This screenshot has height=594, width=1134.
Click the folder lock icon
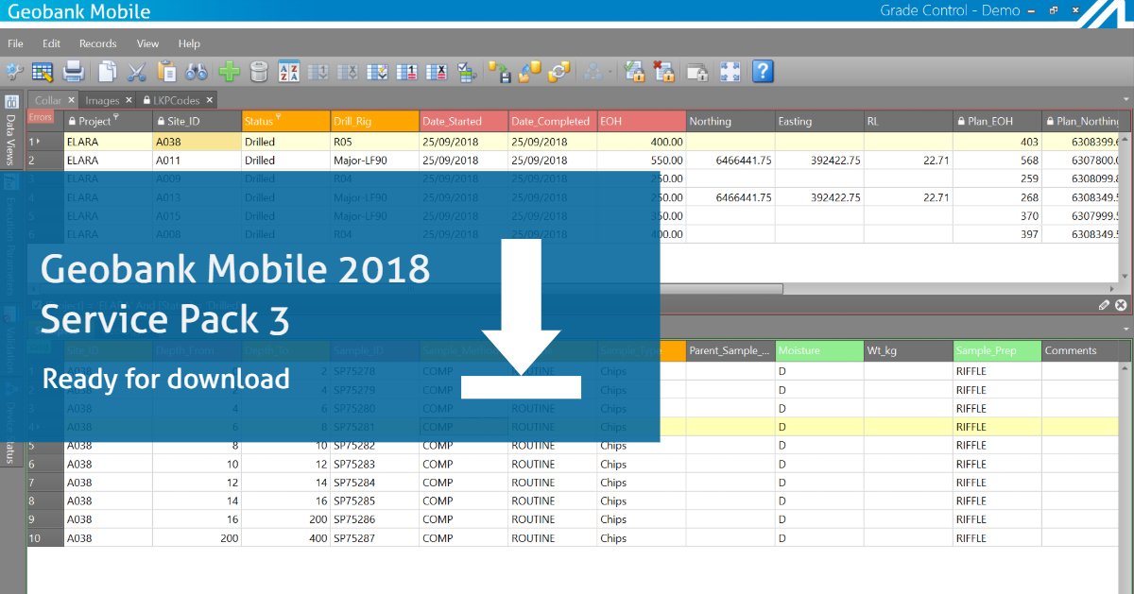click(x=697, y=71)
